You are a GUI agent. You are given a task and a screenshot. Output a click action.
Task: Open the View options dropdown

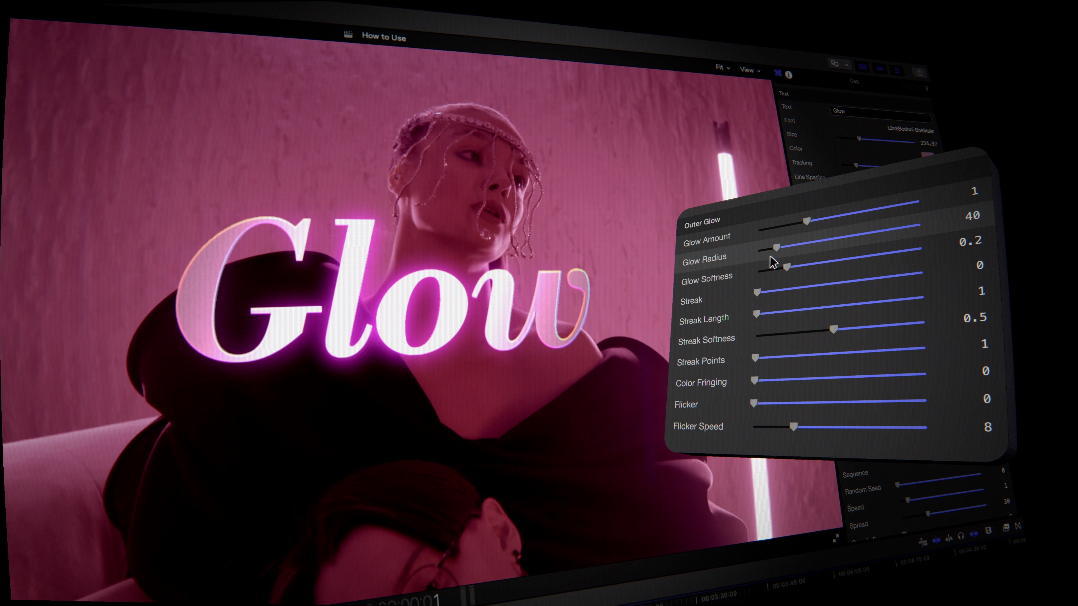pos(750,70)
